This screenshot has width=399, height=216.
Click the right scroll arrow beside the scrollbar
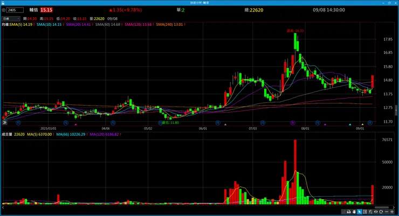[x=394, y=207]
